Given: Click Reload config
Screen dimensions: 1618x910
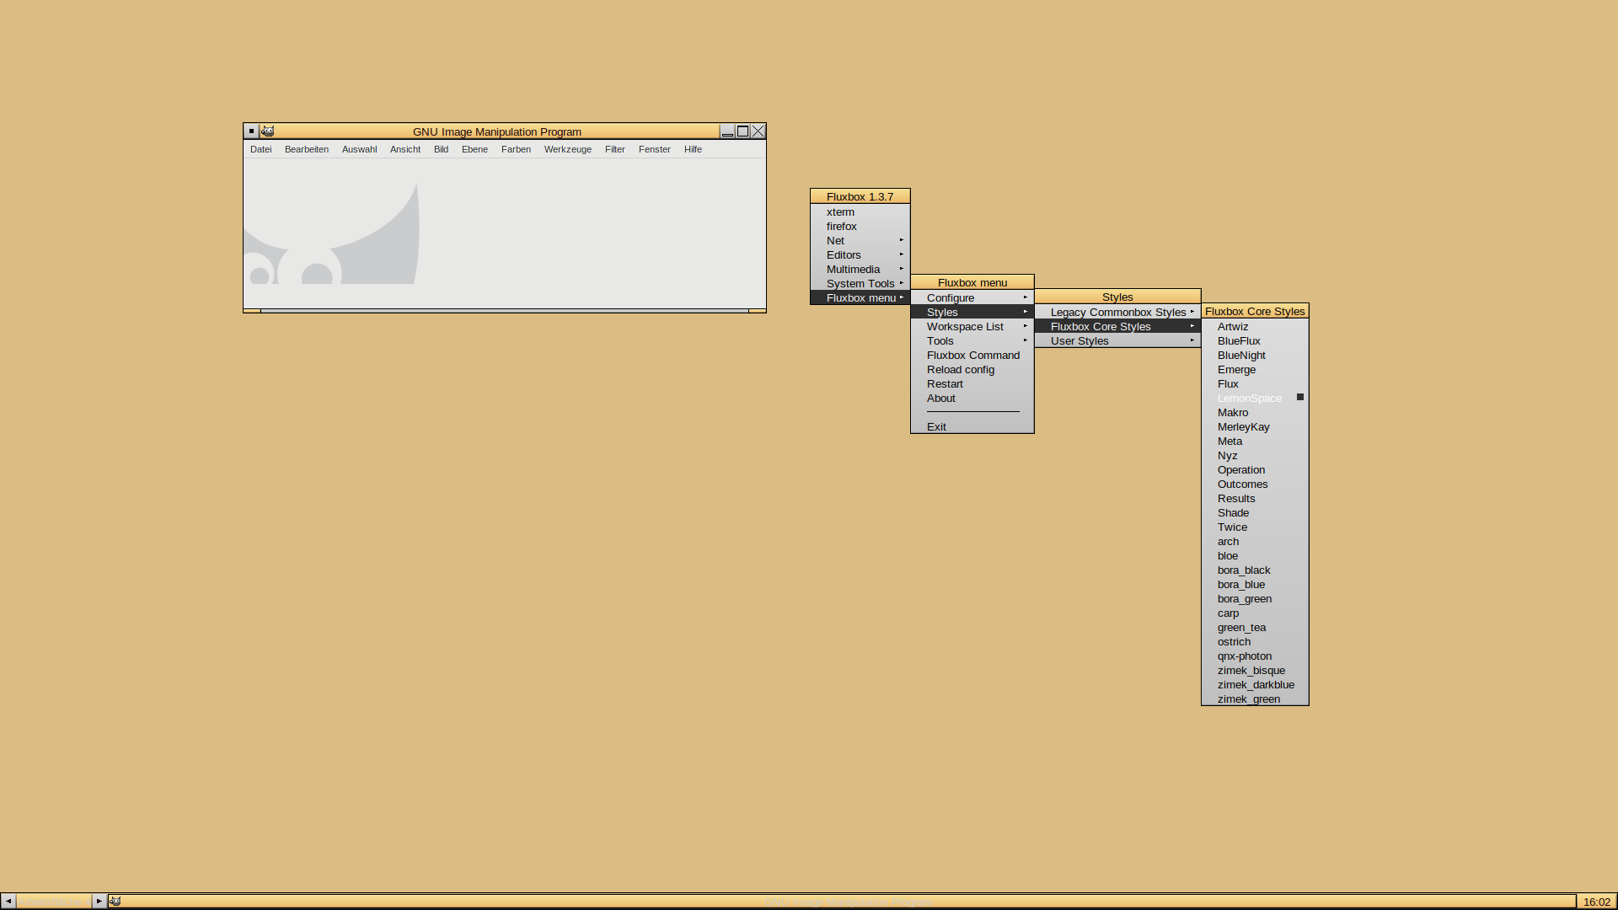Looking at the screenshot, I should (x=972, y=369).
